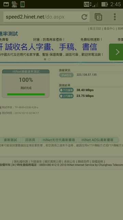This screenshot has height=220, width=123.
Task: Click the 版主日誌 top link
Action: (95, 29)
